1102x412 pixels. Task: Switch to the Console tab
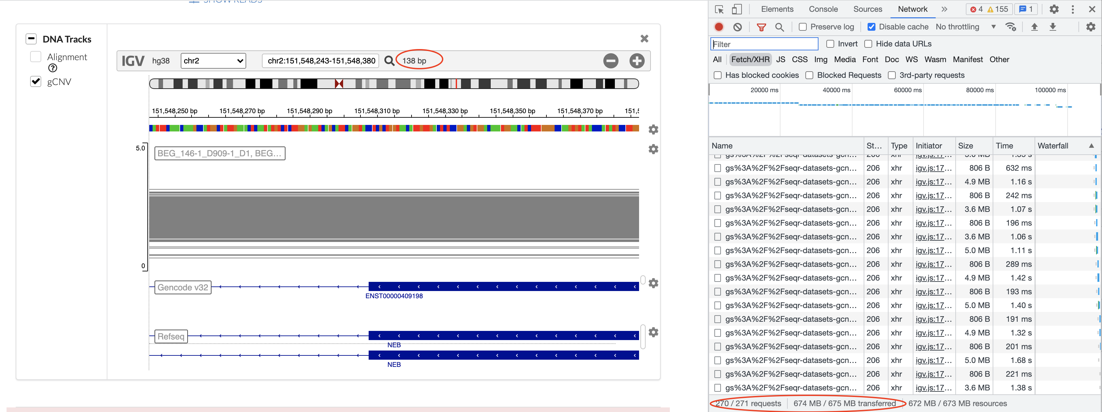tap(823, 9)
